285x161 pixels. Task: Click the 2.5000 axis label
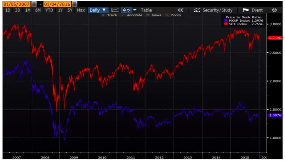click(x=275, y=53)
